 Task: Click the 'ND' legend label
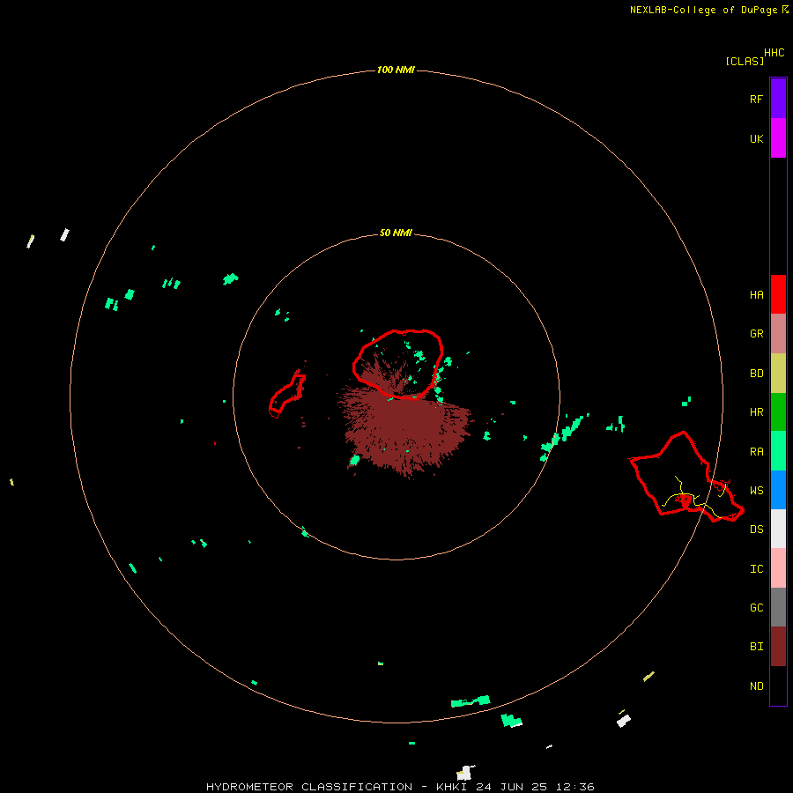click(x=756, y=686)
